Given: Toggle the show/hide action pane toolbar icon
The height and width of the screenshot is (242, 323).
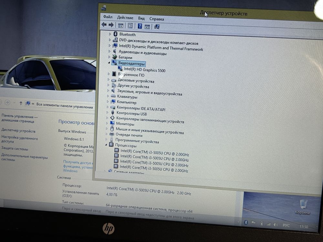Looking at the screenshot, I should tap(147, 26).
